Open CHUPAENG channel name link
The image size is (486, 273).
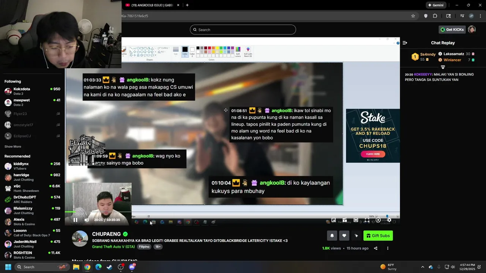[x=106, y=234]
